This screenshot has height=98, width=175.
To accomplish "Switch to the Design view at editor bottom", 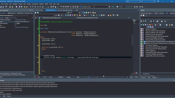I will (x=131, y=77).
